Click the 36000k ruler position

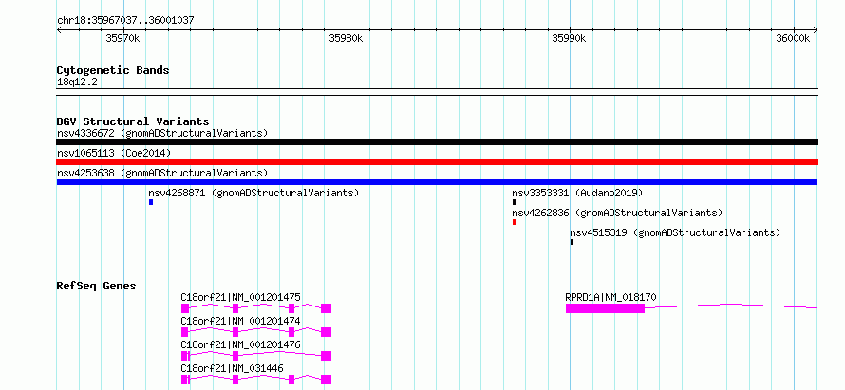click(793, 38)
